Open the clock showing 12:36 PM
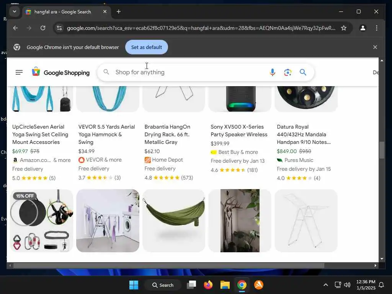 pyautogui.click(x=366, y=285)
